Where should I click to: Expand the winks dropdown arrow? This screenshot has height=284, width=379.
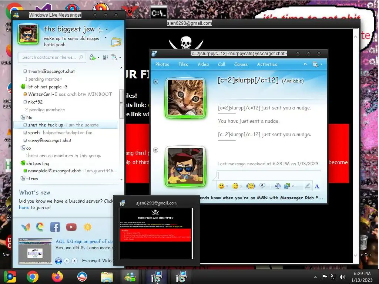[241, 186]
